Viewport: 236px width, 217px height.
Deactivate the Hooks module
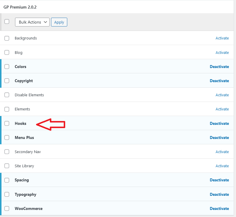(x=219, y=123)
